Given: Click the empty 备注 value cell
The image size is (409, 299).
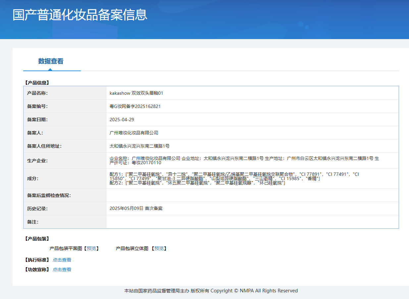Looking at the screenshot, I should [252, 222].
